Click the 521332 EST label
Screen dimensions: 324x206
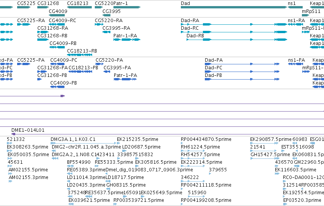click(x=16, y=139)
